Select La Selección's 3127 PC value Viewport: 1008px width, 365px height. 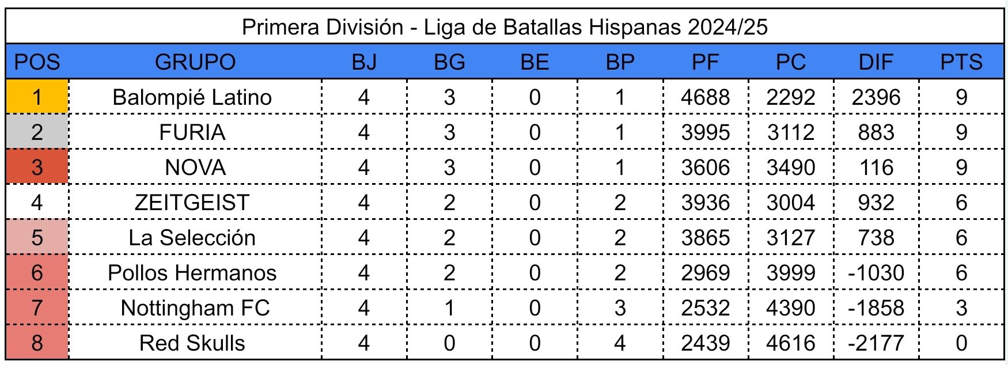[790, 238]
